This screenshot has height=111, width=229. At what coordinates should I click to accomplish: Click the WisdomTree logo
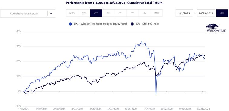216,28
